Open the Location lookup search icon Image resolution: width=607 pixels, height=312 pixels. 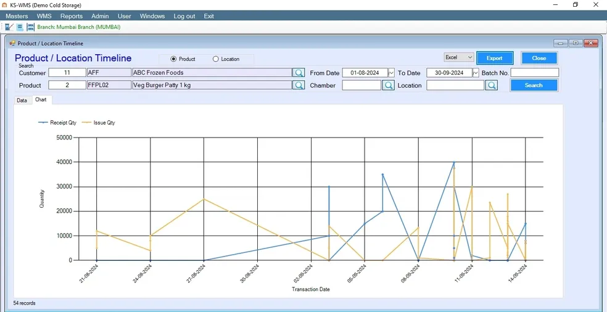[x=491, y=86]
